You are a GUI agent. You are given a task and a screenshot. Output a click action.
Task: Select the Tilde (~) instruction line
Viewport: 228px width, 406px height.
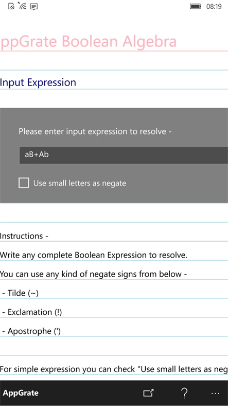21,293
